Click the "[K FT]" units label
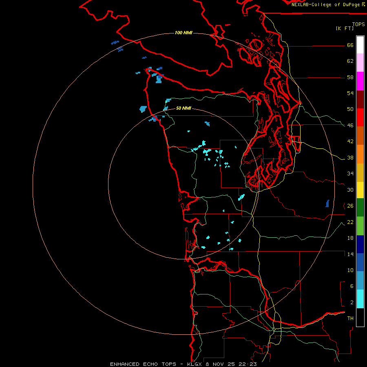367x367 pixels. 345,28
